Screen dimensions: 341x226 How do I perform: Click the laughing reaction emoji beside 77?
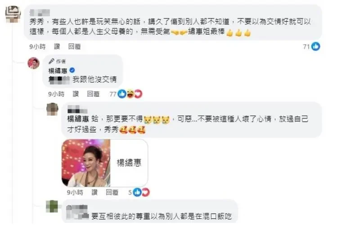point(130,94)
